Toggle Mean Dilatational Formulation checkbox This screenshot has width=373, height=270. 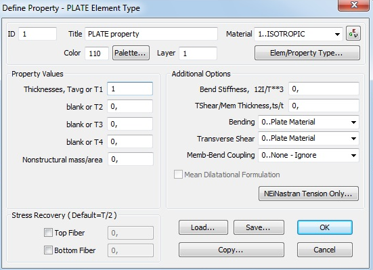pyautogui.click(x=178, y=175)
